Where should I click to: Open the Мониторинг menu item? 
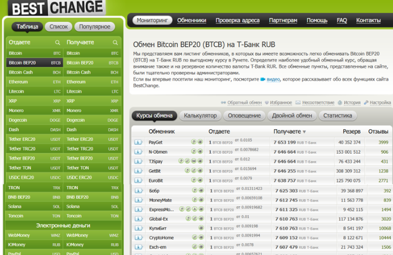pos(152,20)
